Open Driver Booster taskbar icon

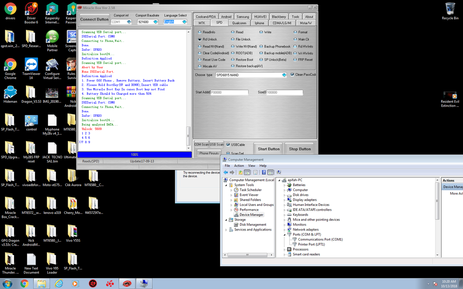click(93, 283)
